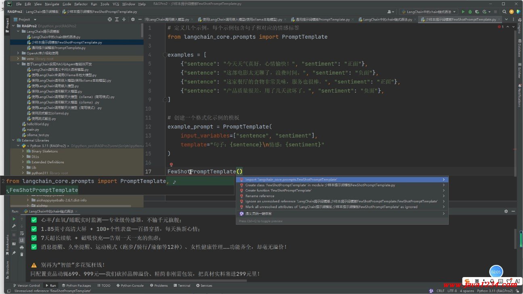Open the Terminal tool window
Viewport: 523px width, 294px height.
coord(182,286)
